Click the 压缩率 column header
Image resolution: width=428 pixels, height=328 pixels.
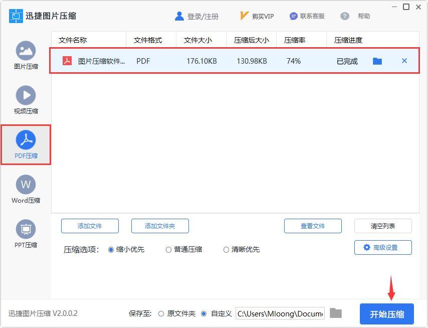click(x=295, y=40)
